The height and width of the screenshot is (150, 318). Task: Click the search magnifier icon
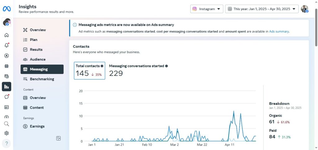pos(7,124)
